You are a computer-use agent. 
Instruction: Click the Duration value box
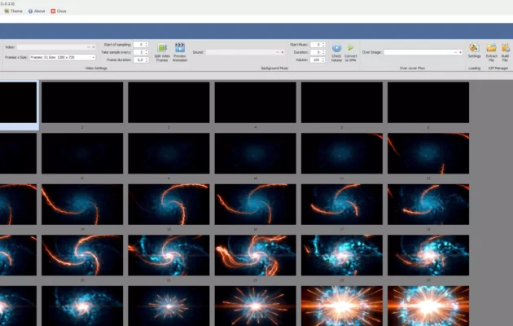(316, 52)
